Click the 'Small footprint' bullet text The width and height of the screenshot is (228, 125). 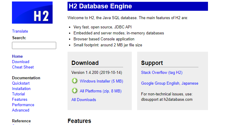[x=108, y=45]
